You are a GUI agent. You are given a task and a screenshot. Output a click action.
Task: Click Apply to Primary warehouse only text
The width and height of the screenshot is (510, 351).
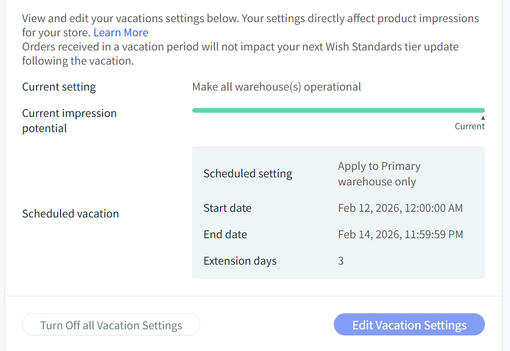pyautogui.click(x=378, y=174)
